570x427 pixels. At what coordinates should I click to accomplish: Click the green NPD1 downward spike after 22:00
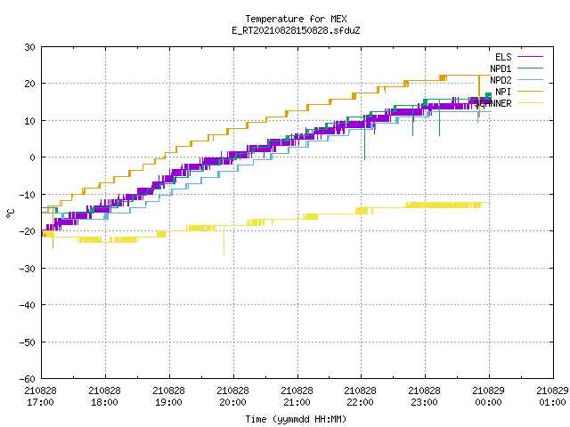click(x=364, y=138)
